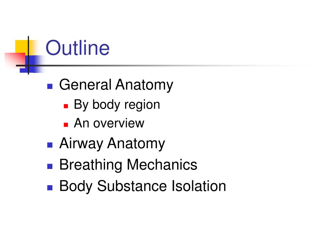Screen dimensions: 334x250
Task: Click the red bullet next to An overview
Action: coord(66,125)
